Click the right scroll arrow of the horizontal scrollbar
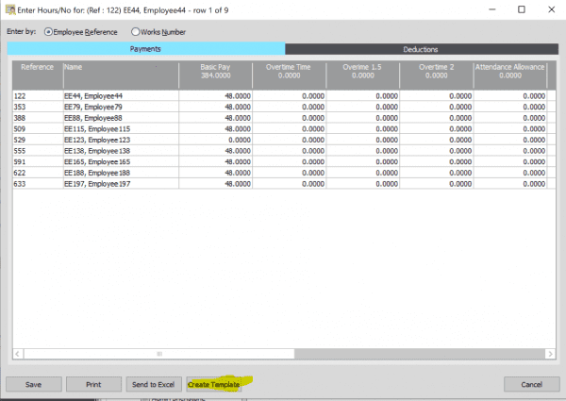566x401 pixels. point(550,354)
